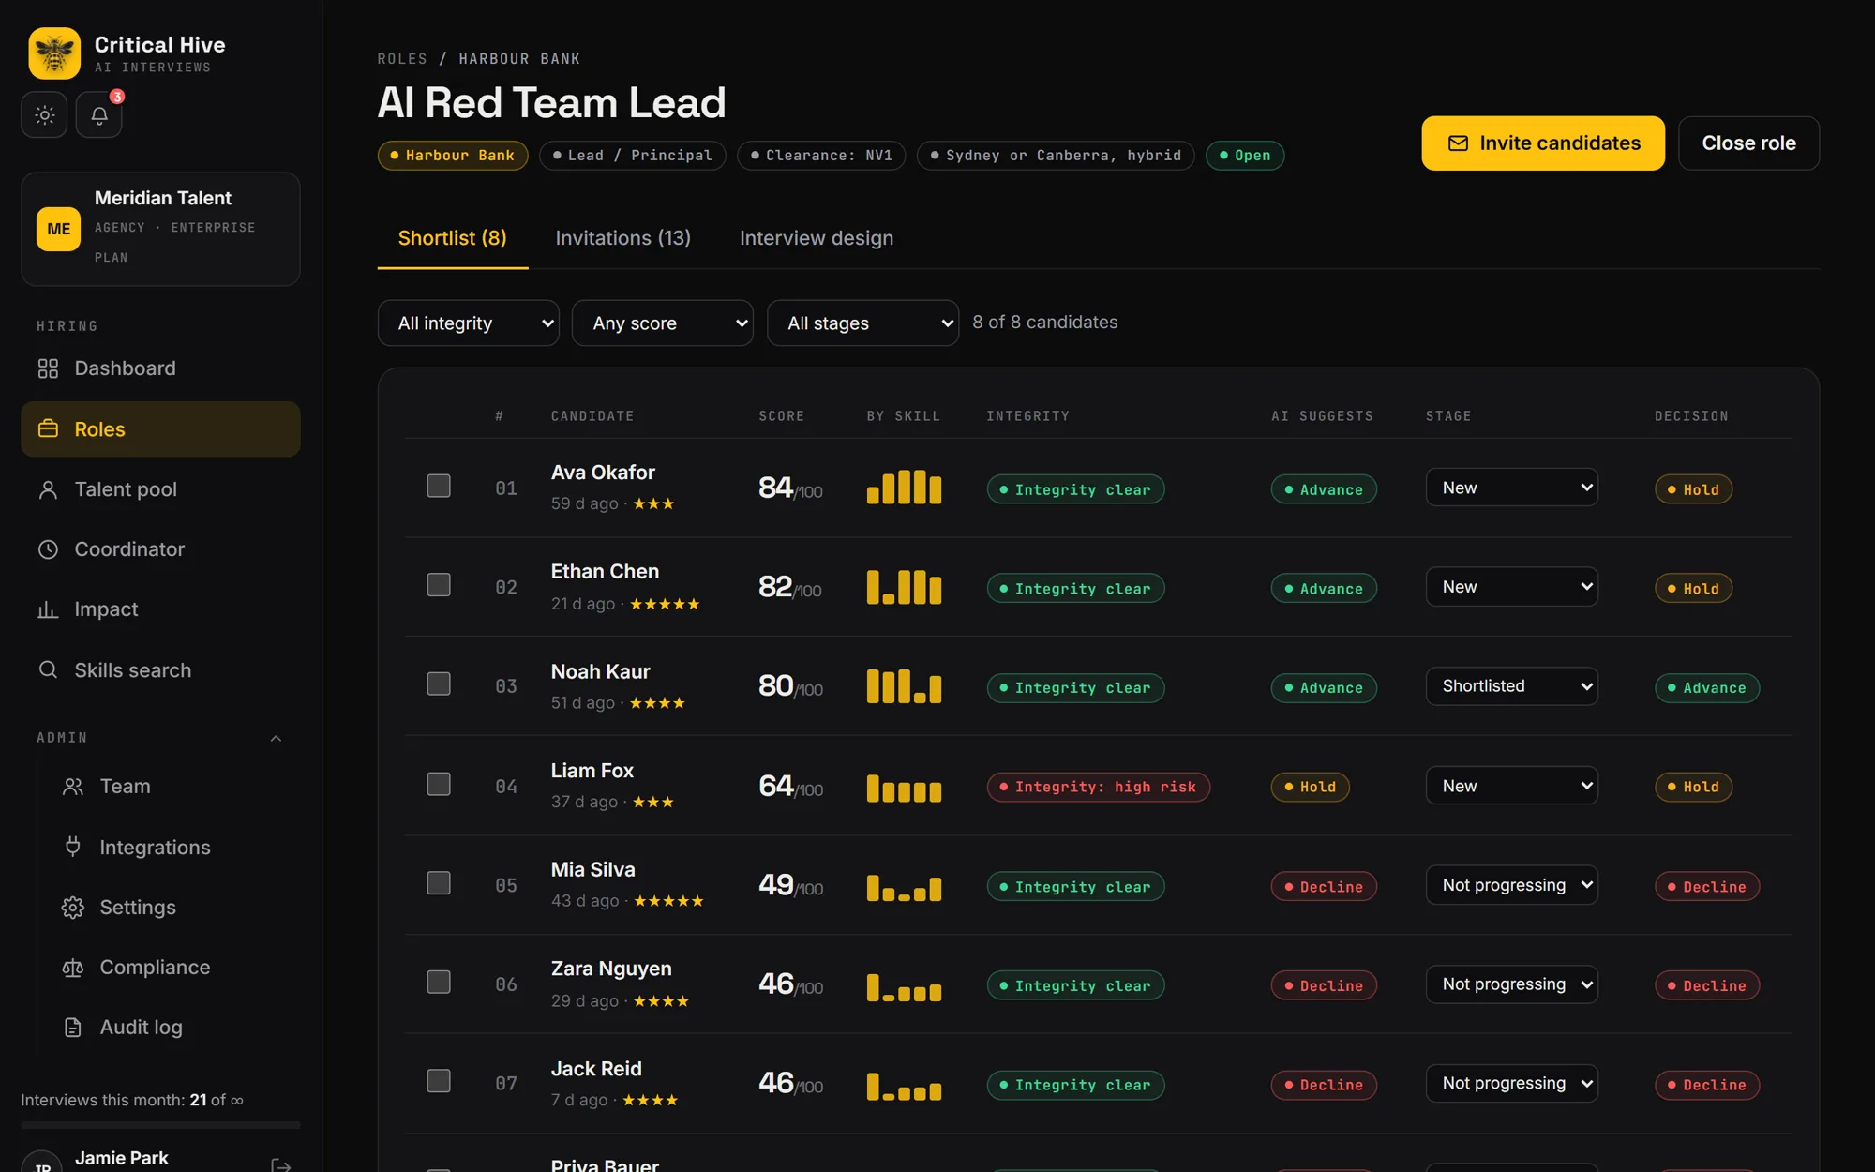The width and height of the screenshot is (1875, 1172).
Task: Click the Close role button
Action: point(1748,143)
